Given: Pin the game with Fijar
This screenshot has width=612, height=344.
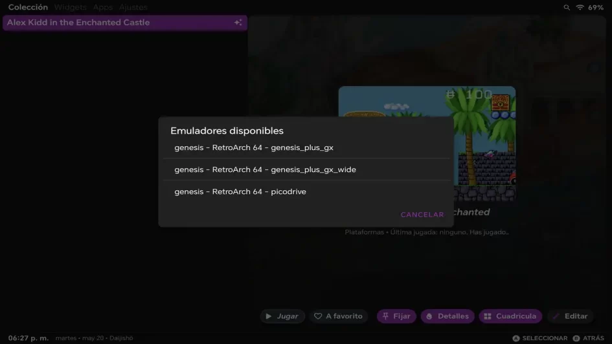Looking at the screenshot, I should point(396,316).
